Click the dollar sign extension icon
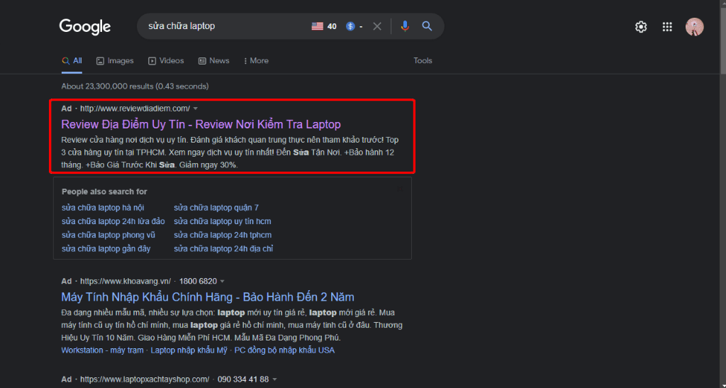 coord(350,26)
